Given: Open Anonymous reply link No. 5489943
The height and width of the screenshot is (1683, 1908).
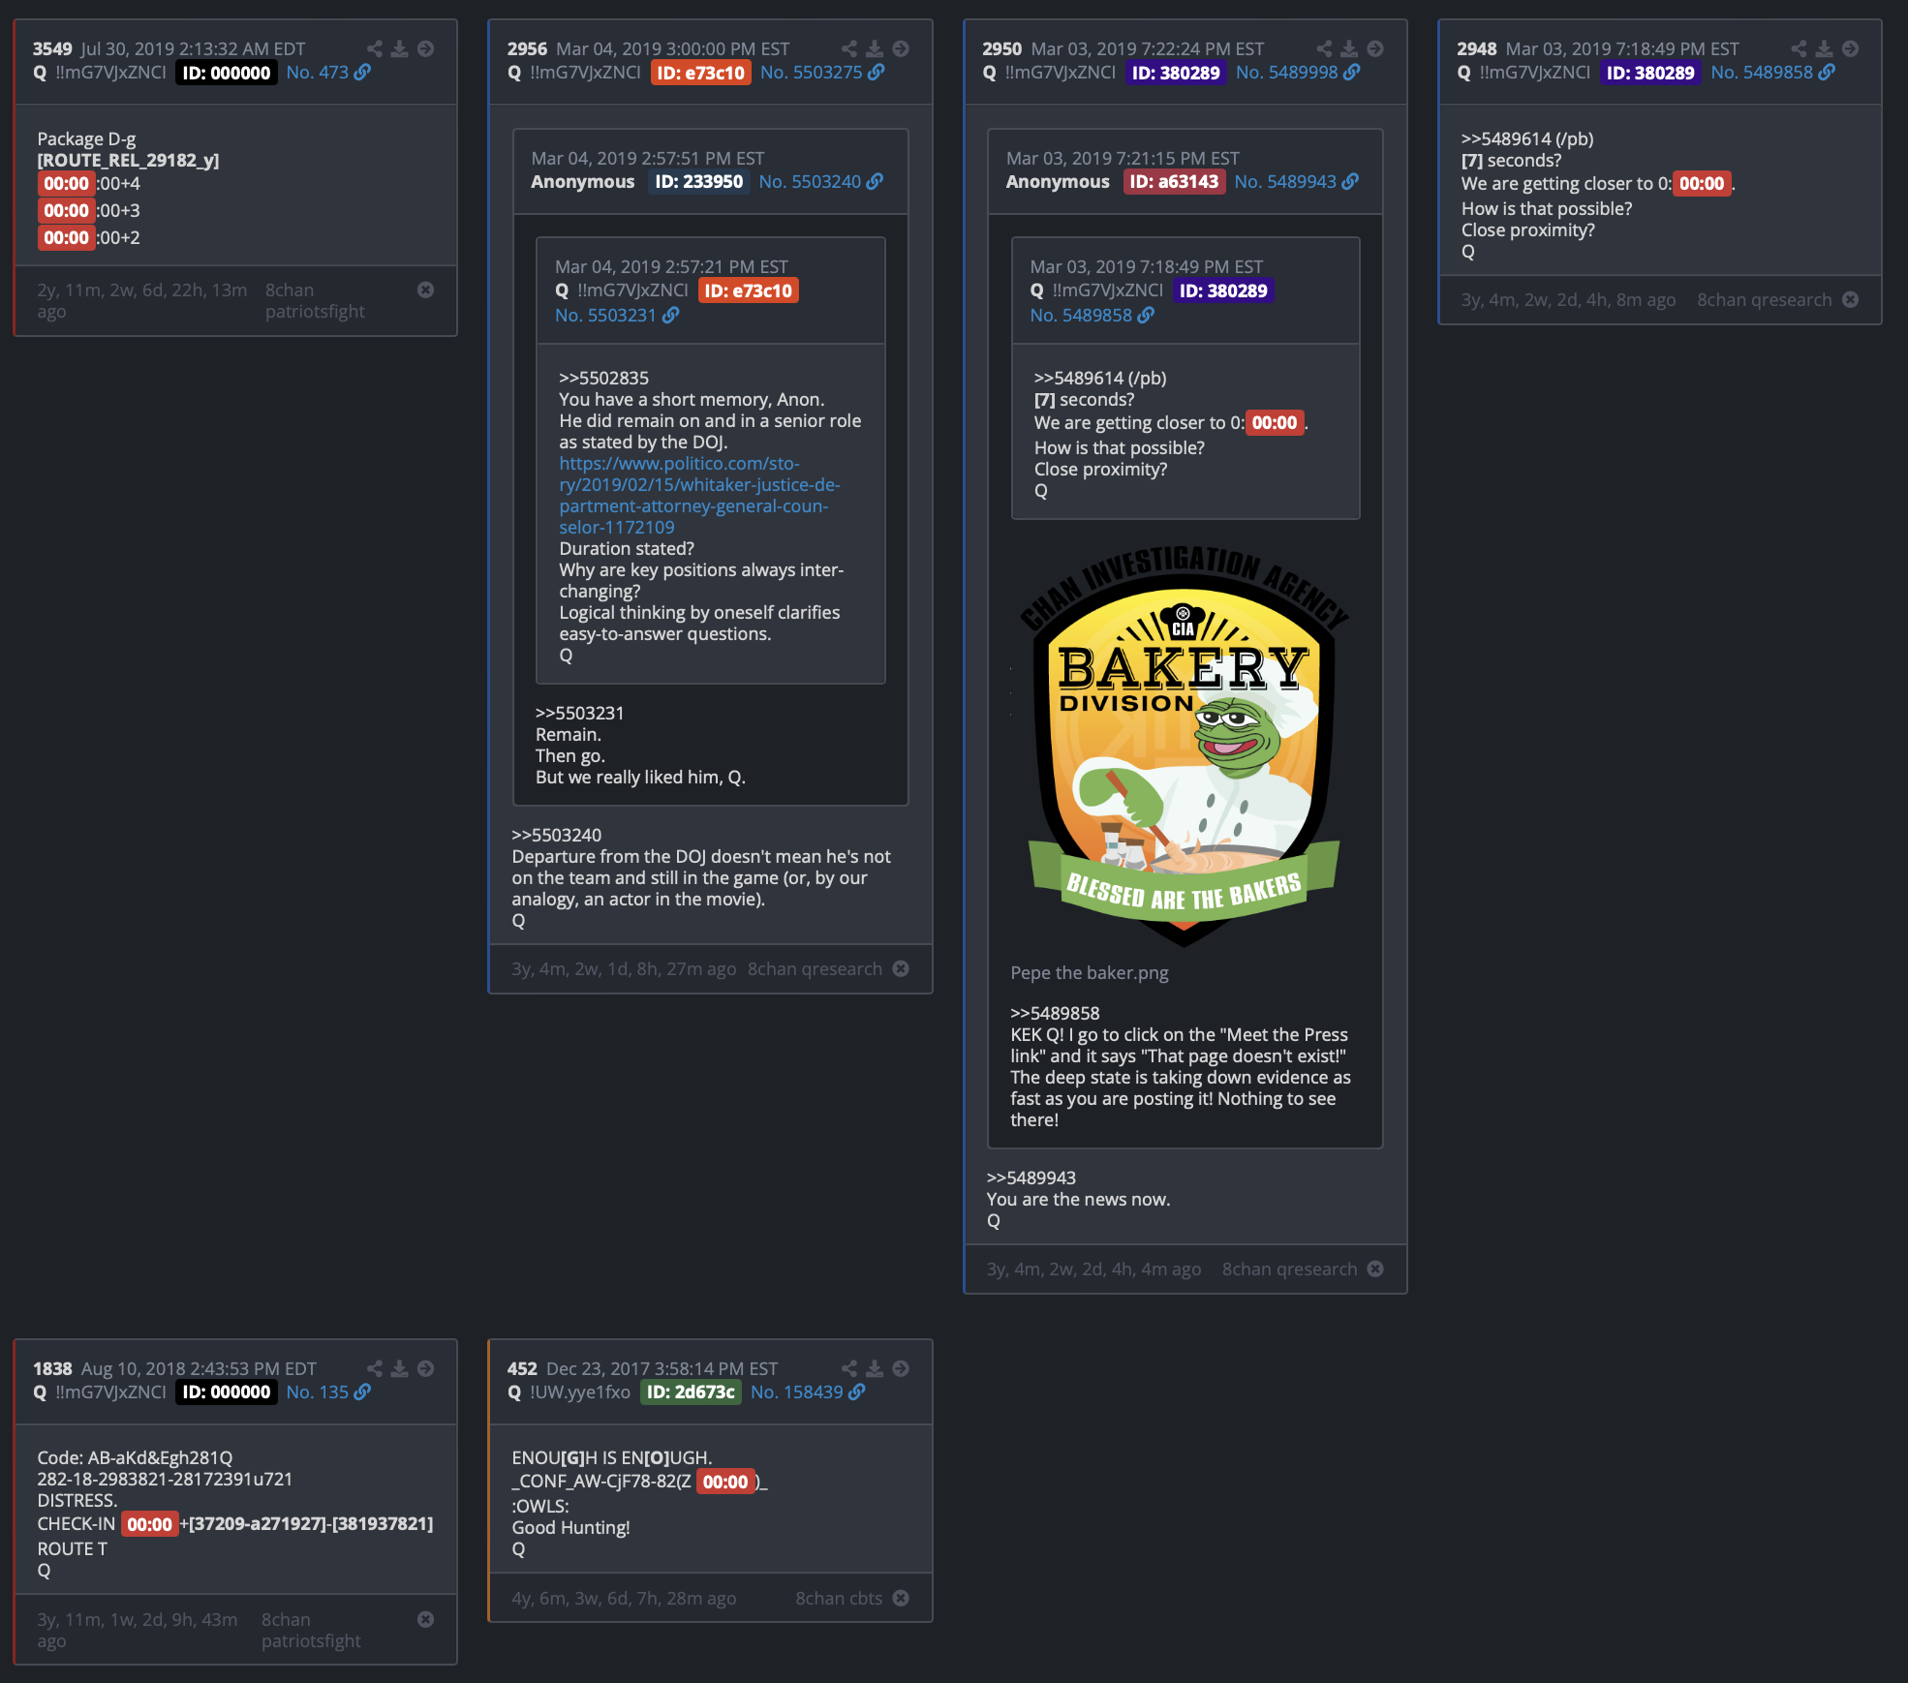Looking at the screenshot, I should coord(1296,181).
